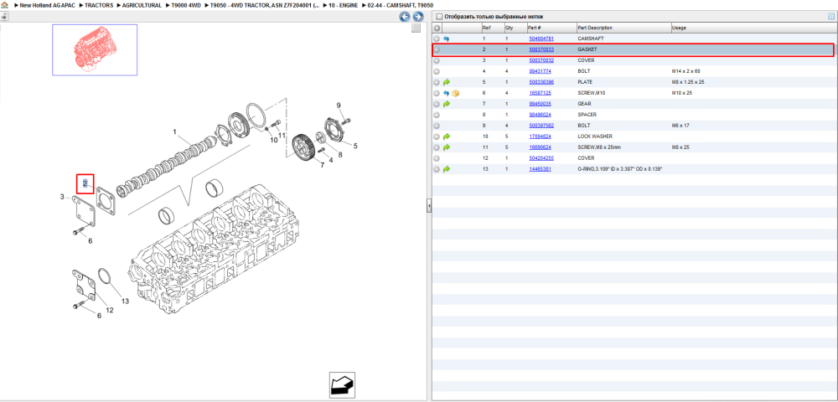Go to the catalog home icon

tap(5, 5)
